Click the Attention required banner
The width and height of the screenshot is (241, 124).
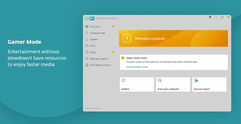173,38
